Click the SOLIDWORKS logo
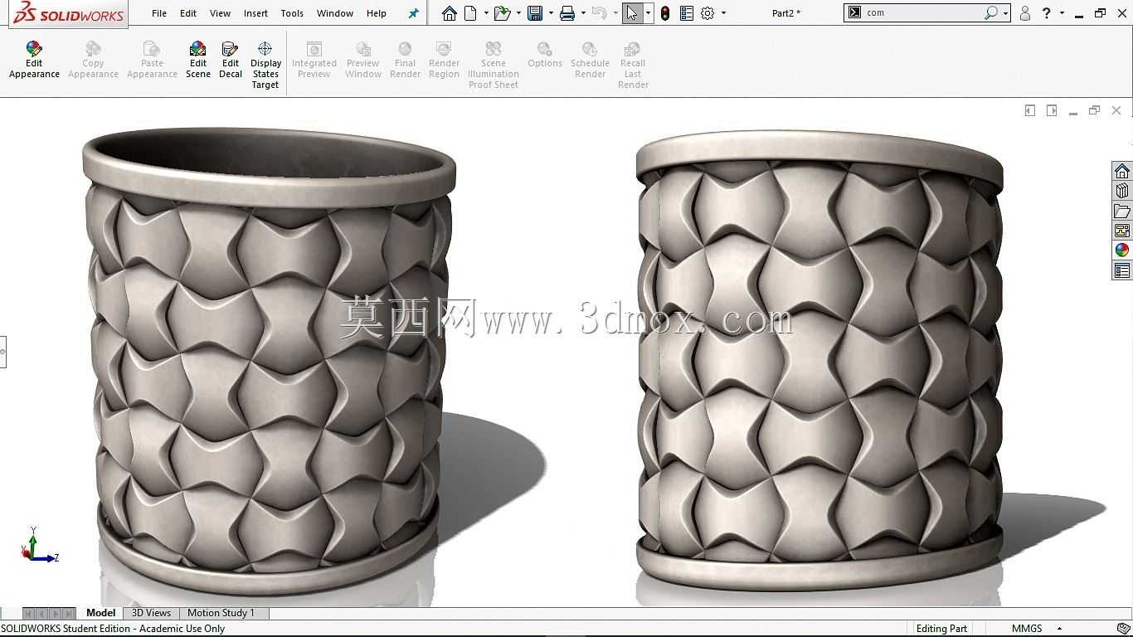1133x637 pixels. [x=70, y=13]
